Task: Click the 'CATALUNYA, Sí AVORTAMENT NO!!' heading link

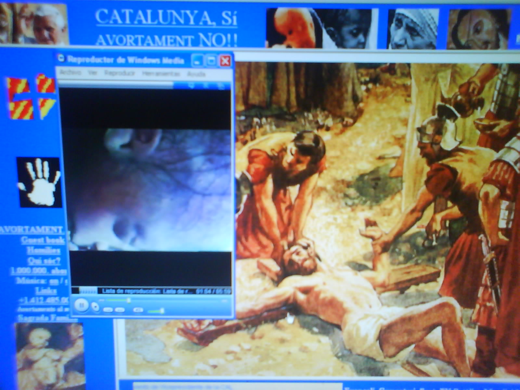Action: click(166, 28)
